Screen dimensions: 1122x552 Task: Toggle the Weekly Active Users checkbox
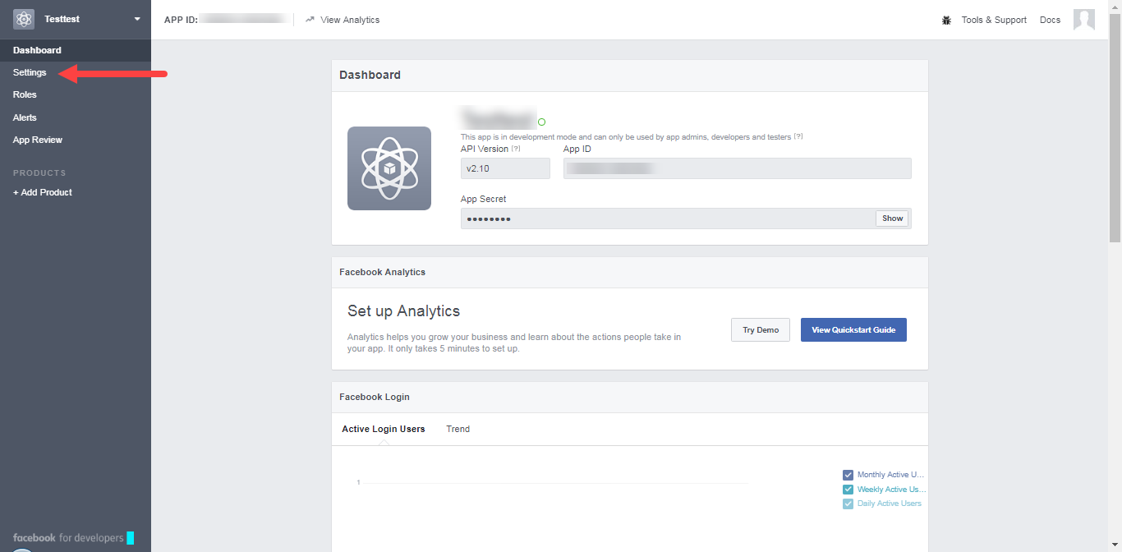coord(848,490)
